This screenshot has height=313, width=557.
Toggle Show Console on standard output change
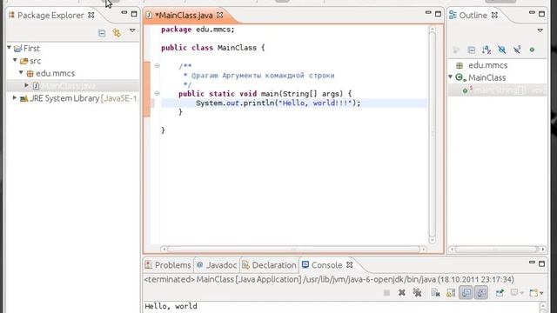[466, 293]
